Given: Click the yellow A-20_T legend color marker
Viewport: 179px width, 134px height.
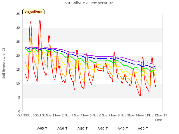Looking at the screenshot, I should 73,129.
